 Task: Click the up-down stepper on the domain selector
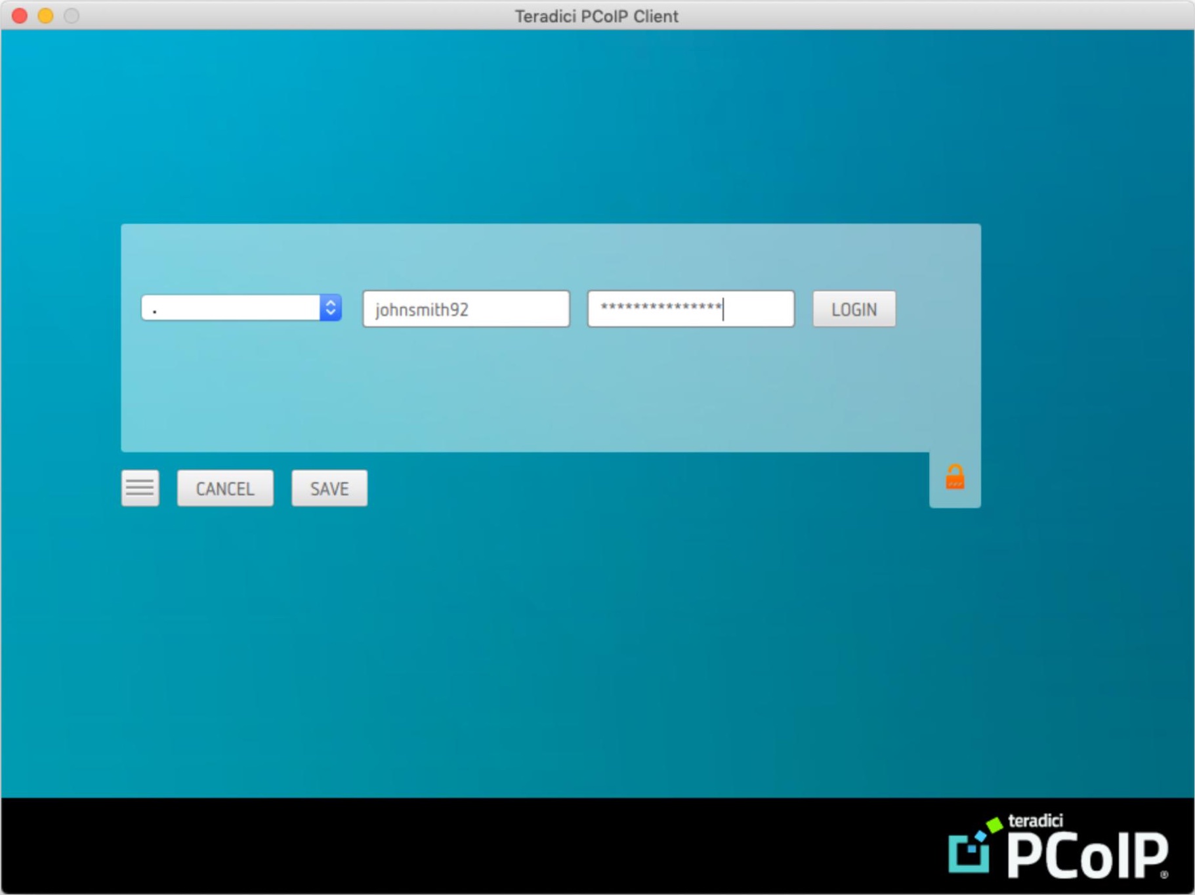(x=331, y=308)
